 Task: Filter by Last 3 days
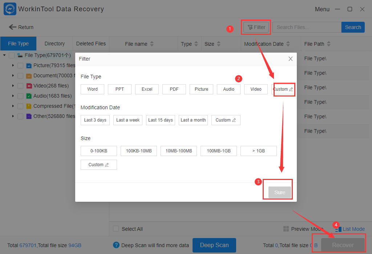(x=95, y=120)
